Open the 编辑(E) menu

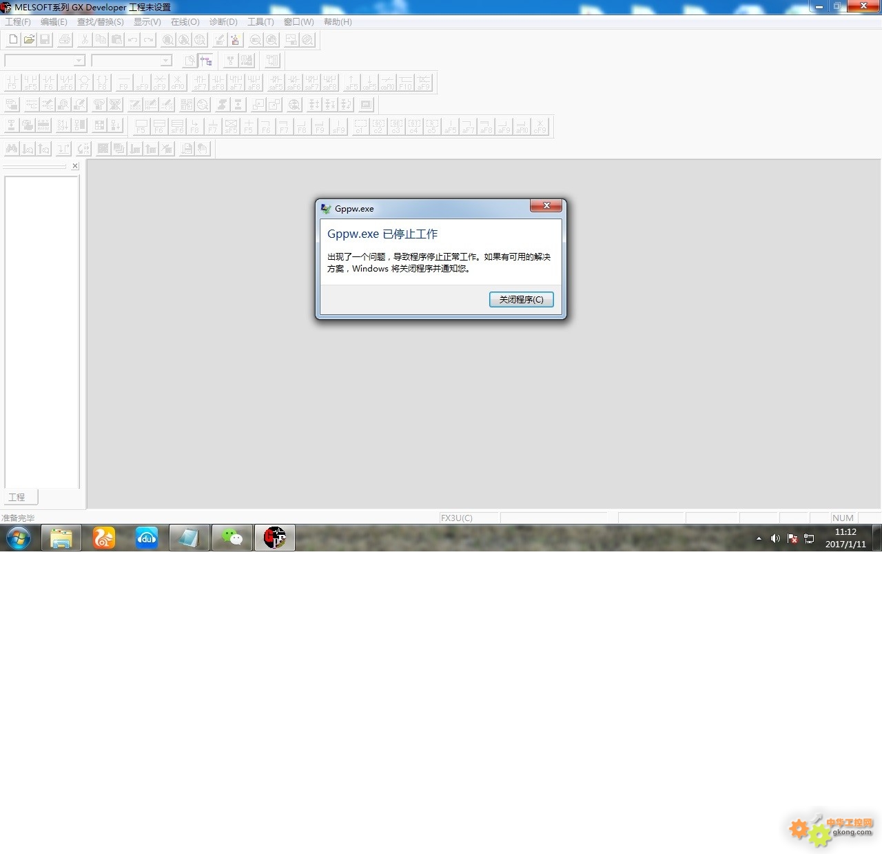54,22
